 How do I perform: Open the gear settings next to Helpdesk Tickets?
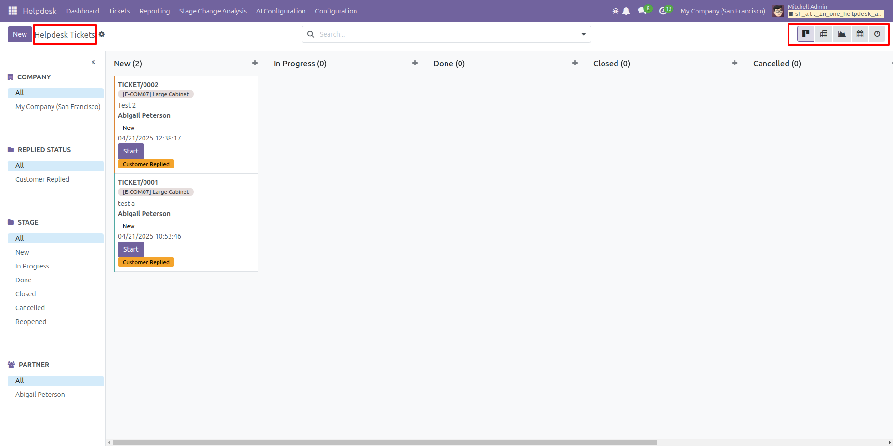pos(102,34)
